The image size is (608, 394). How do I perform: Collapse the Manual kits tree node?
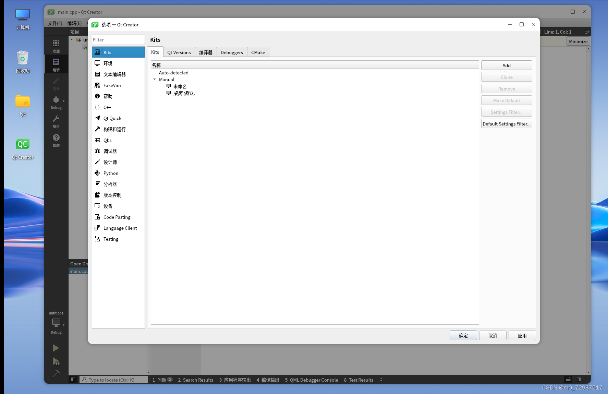(x=155, y=80)
